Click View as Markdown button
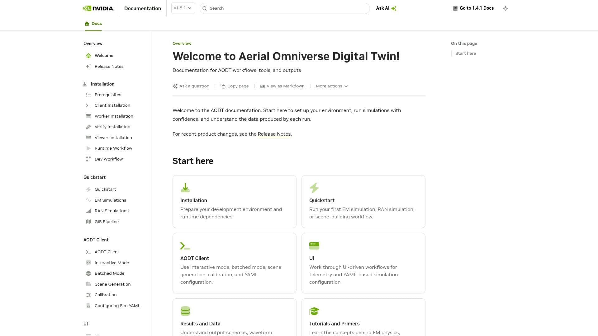 click(282, 86)
